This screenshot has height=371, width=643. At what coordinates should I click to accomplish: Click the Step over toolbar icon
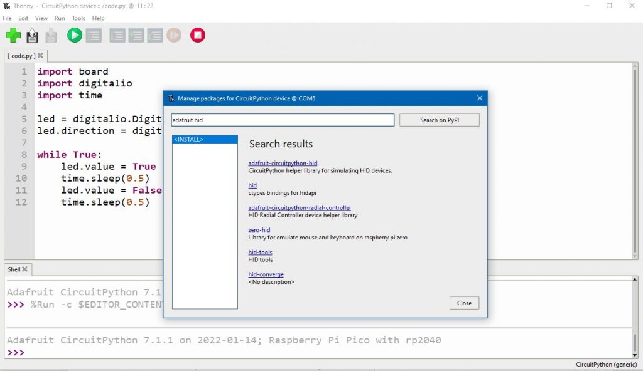coord(117,36)
